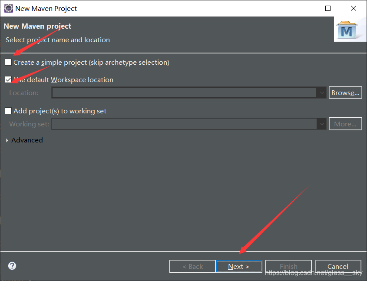The width and height of the screenshot is (367, 281).
Task: Uncheck Use default Workspace location
Action: point(8,79)
